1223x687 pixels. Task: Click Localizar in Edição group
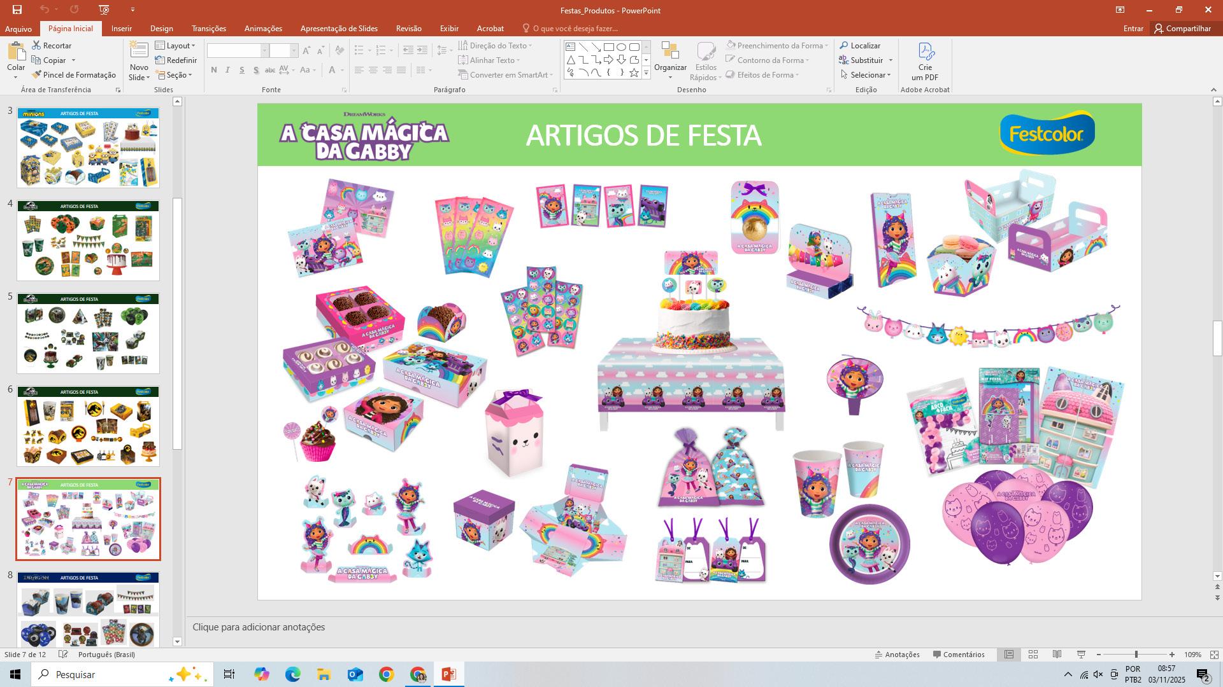pos(860,46)
